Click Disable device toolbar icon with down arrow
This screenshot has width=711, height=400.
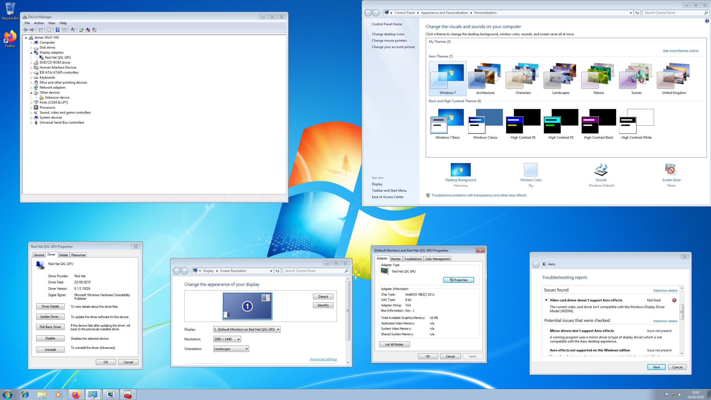tap(94, 30)
